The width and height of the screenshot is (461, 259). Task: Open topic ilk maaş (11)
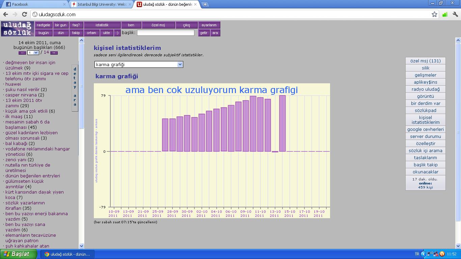point(19,116)
